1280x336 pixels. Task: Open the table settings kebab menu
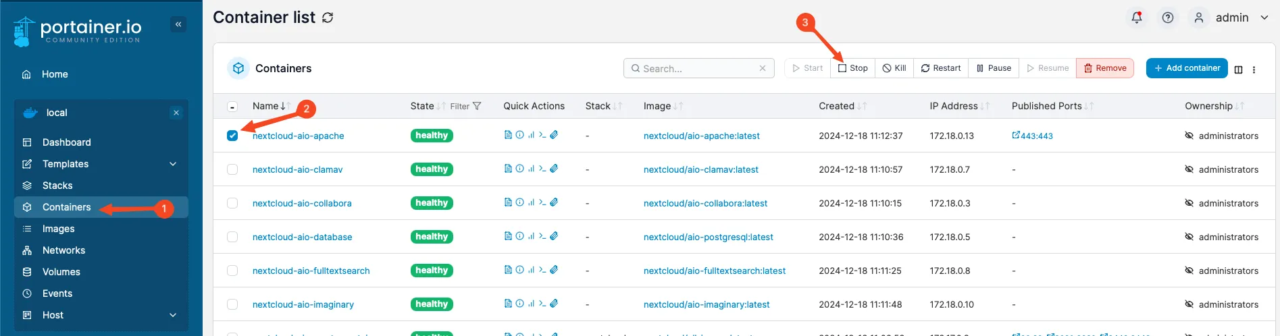(1254, 69)
